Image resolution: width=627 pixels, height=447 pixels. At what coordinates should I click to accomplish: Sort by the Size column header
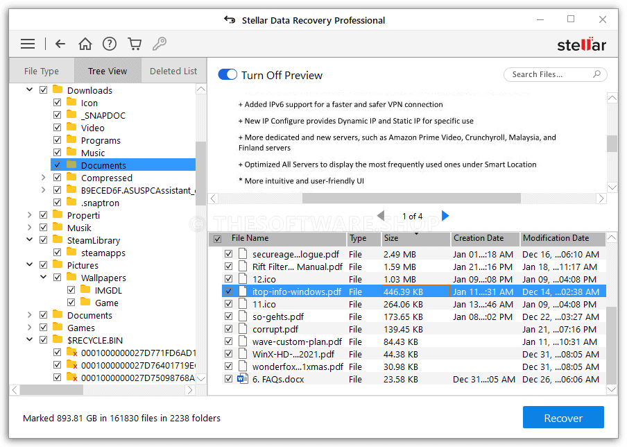[415, 239]
